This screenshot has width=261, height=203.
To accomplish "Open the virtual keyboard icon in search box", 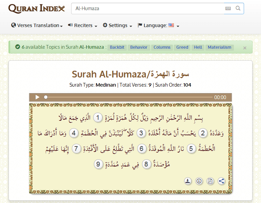I will coord(228,8).
